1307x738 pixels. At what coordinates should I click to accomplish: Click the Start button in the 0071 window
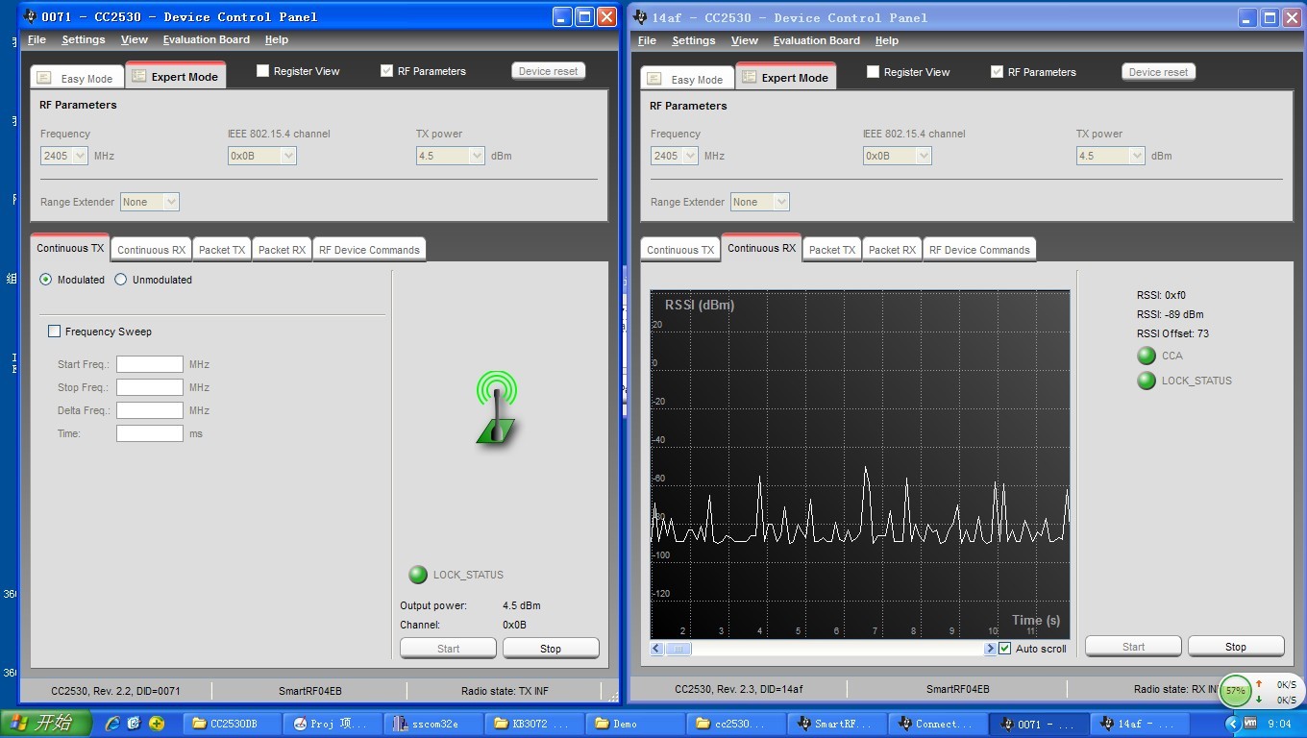coord(448,649)
